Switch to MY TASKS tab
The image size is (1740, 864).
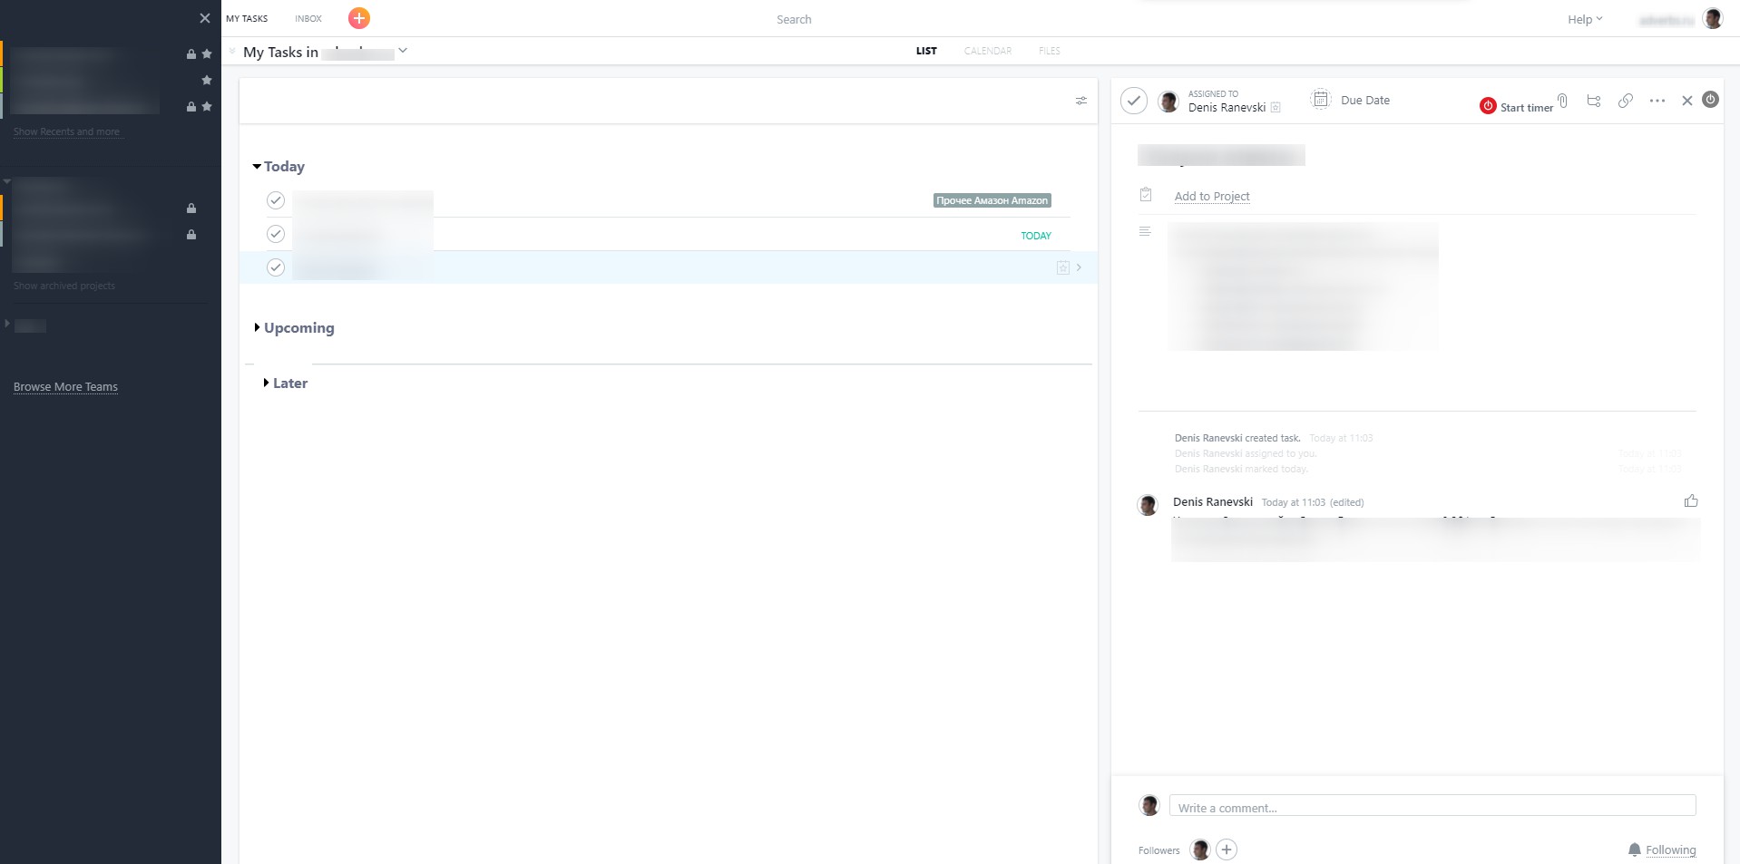pyautogui.click(x=247, y=18)
